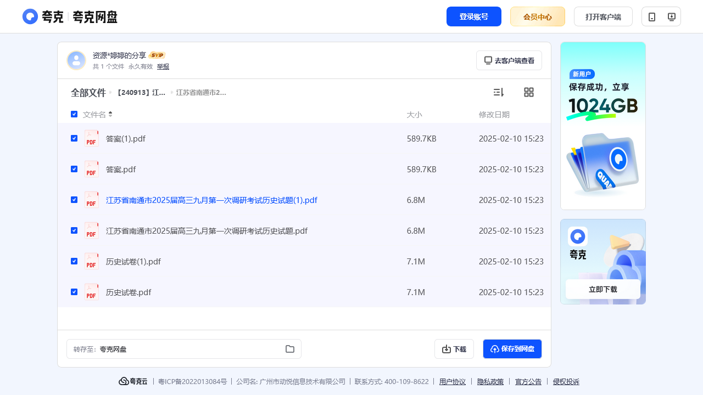
Task: Click the 转存至 夸克网盘 destination field
Action: point(184,349)
